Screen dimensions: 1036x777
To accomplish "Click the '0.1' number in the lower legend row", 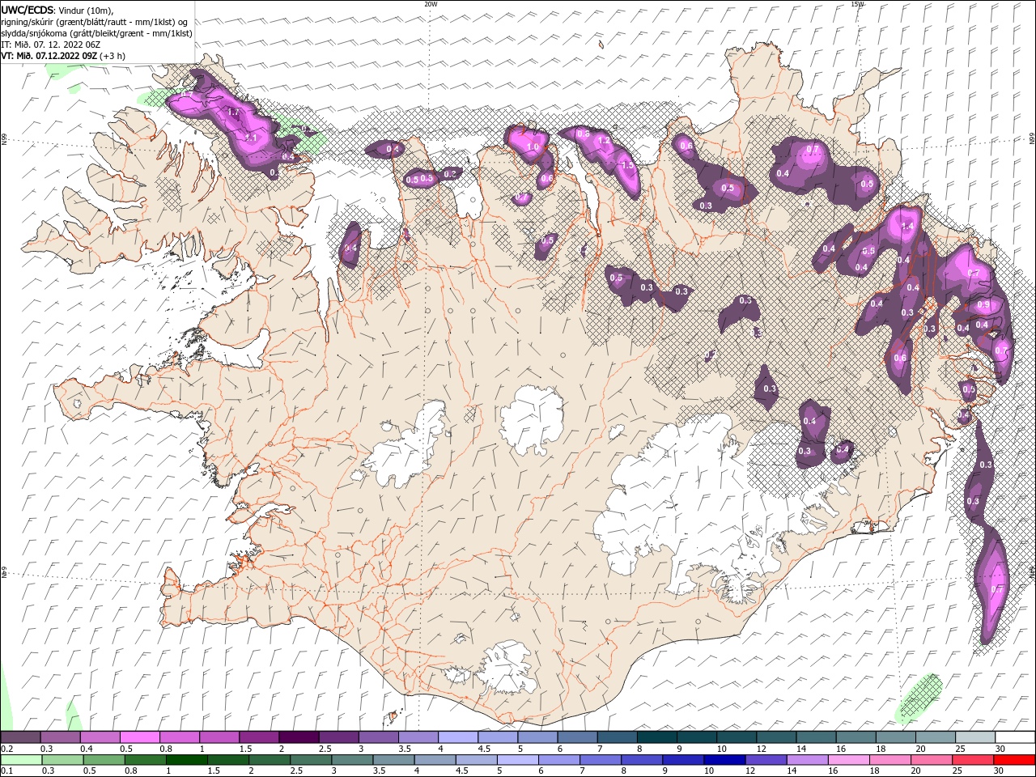I will (6, 771).
